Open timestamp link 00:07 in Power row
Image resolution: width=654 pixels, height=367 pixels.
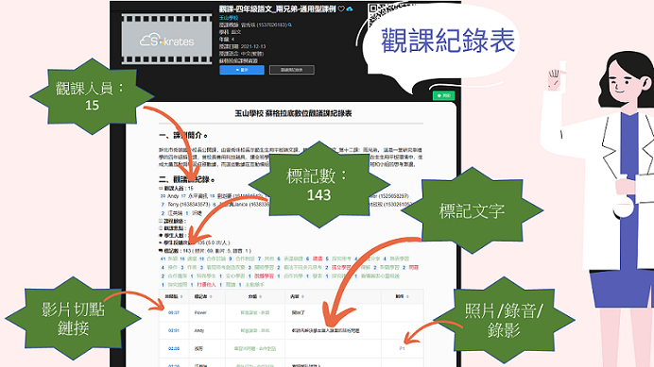(174, 312)
